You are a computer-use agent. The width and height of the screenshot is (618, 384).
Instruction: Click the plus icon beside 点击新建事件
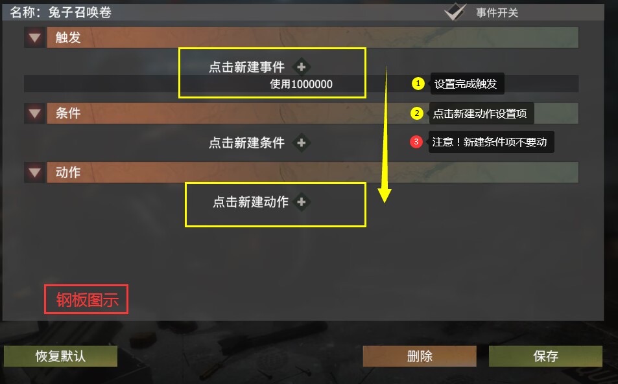pyautogui.click(x=301, y=67)
